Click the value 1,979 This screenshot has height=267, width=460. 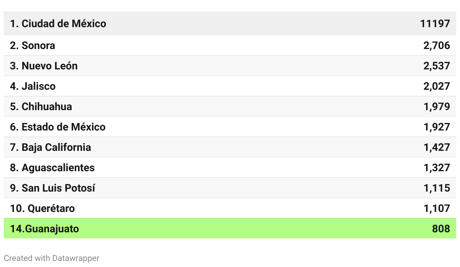[x=437, y=107]
